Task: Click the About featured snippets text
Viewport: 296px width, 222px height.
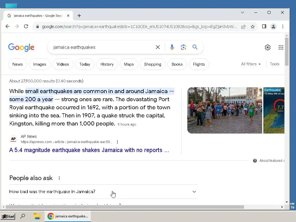Action: 272,161
